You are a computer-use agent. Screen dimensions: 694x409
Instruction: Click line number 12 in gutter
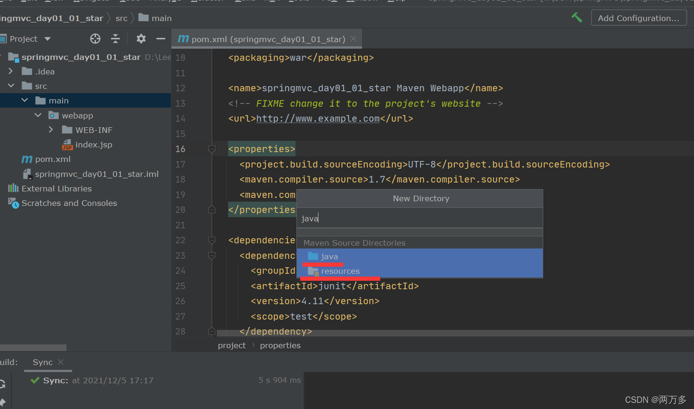click(180, 88)
